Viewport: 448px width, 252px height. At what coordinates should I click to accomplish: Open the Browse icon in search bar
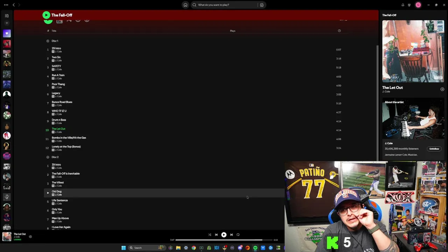click(x=261, y=5)
